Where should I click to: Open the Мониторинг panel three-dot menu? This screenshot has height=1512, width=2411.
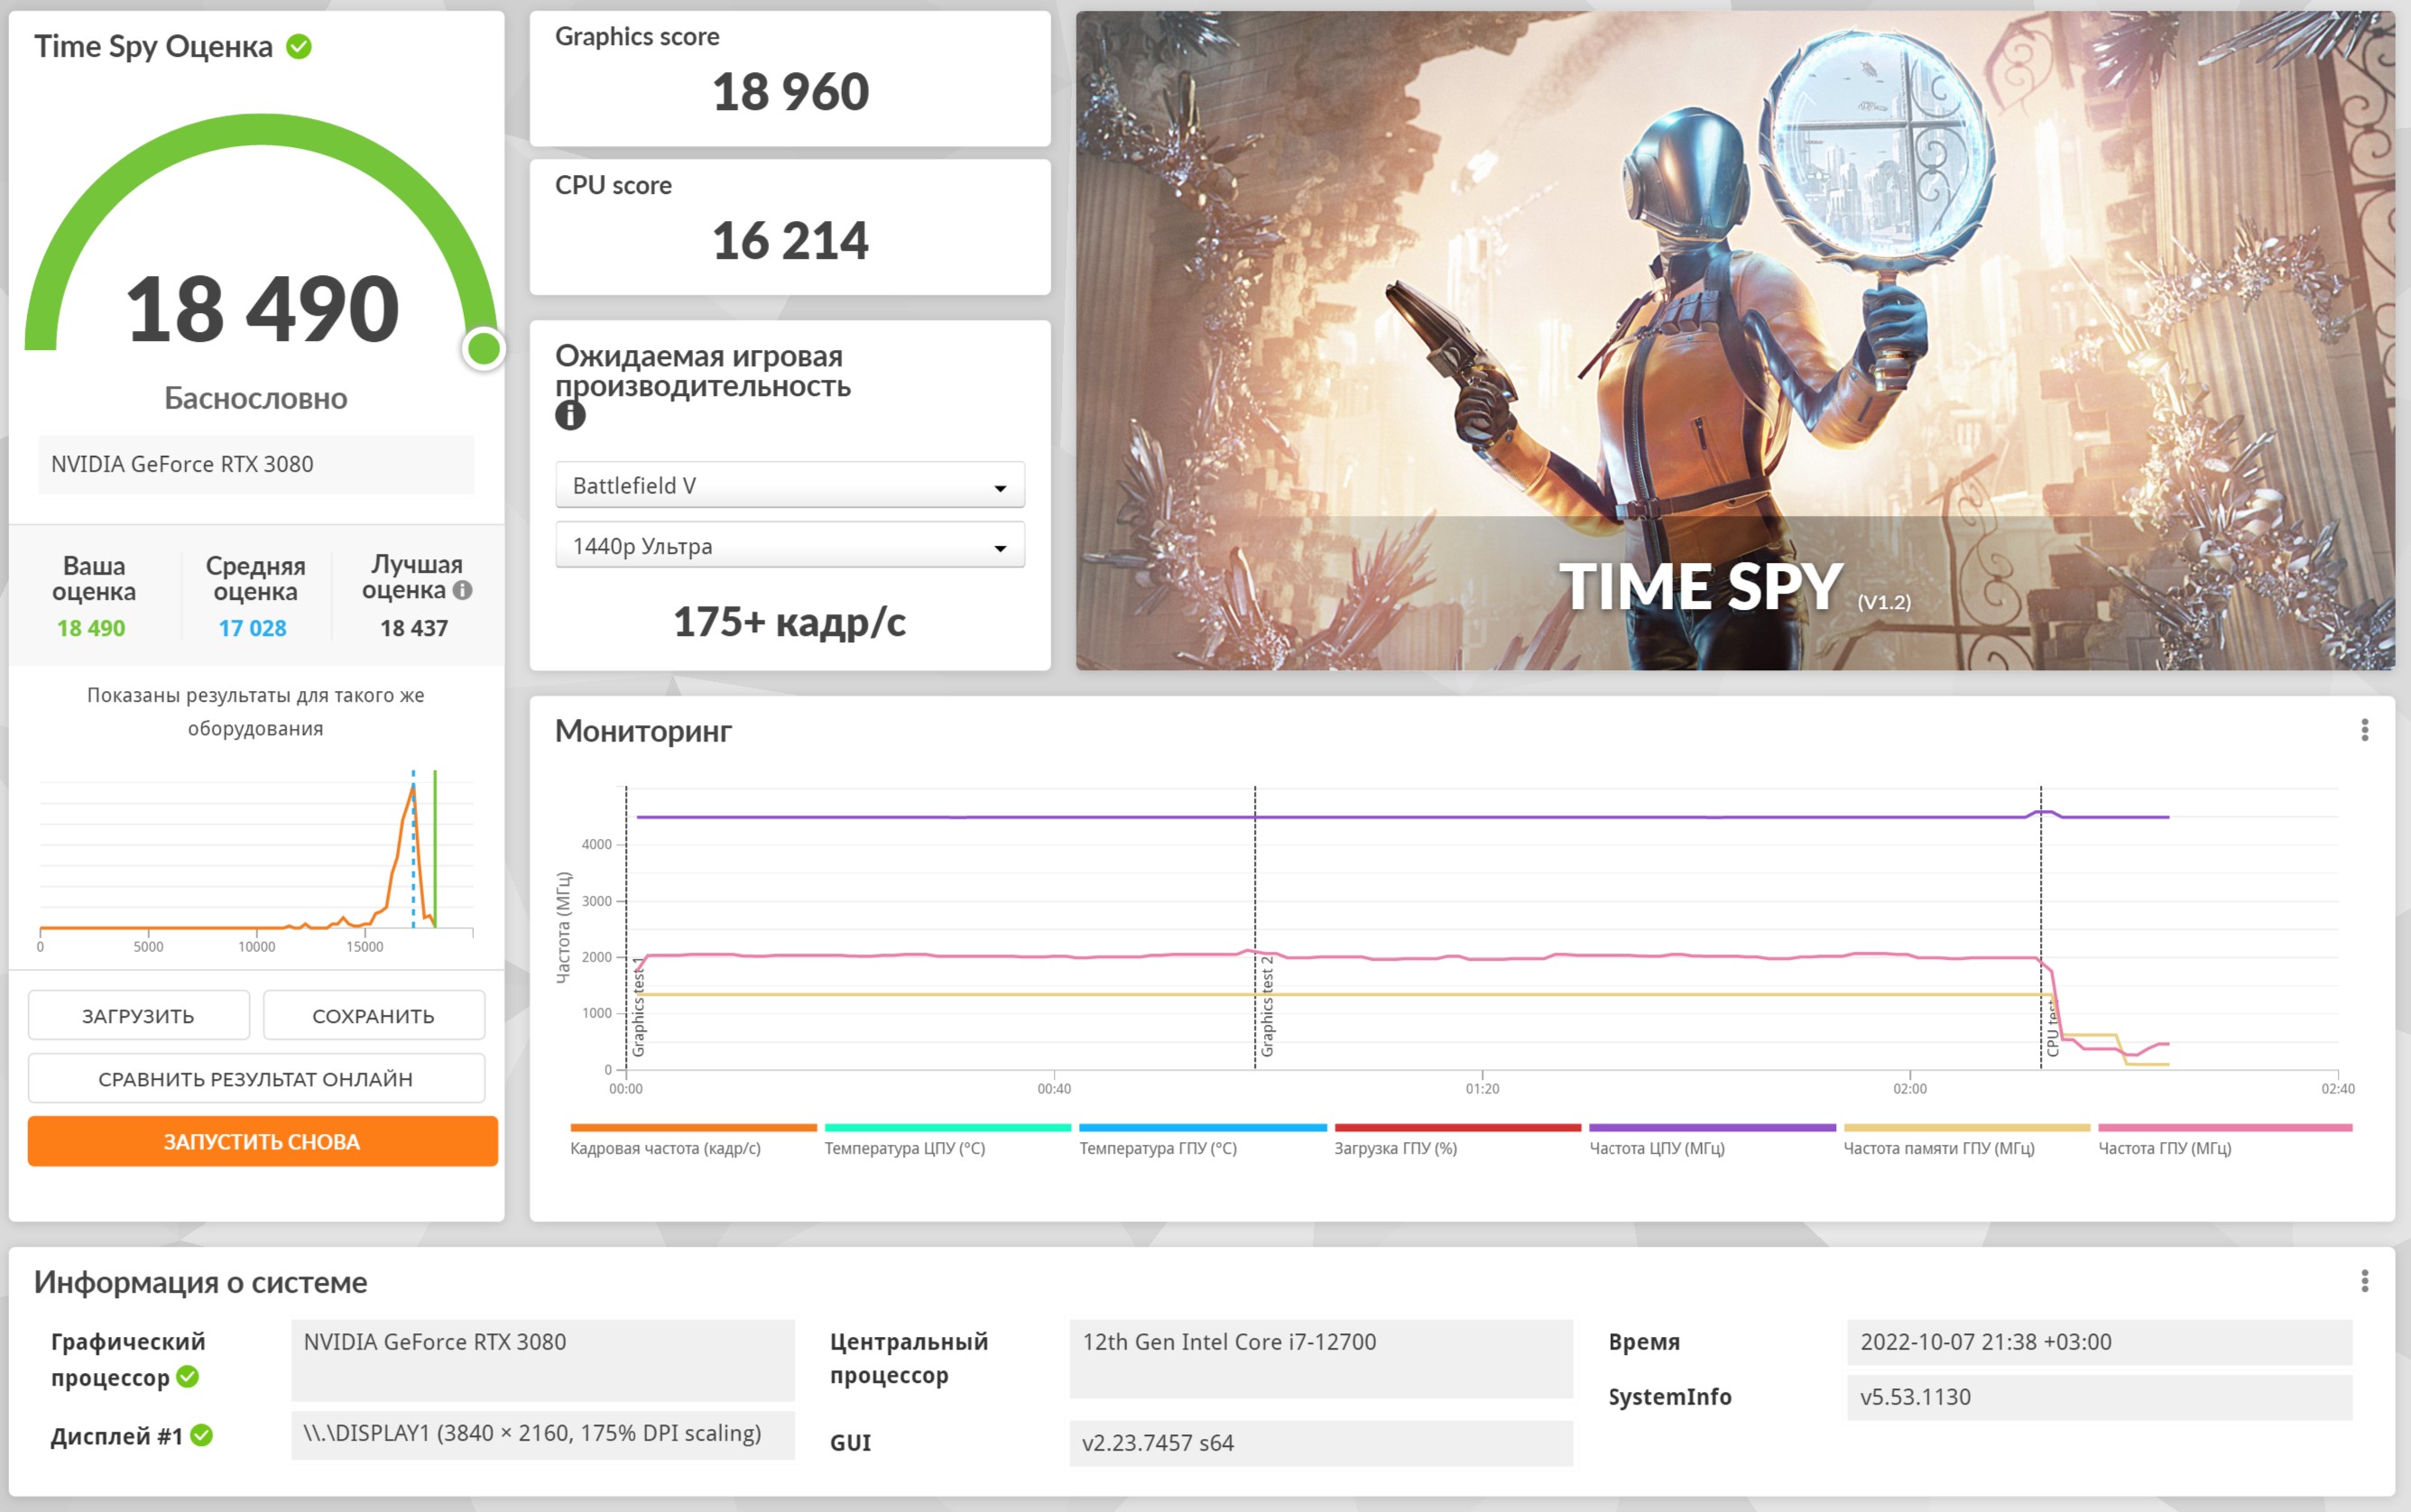[x=2364, y=730]
